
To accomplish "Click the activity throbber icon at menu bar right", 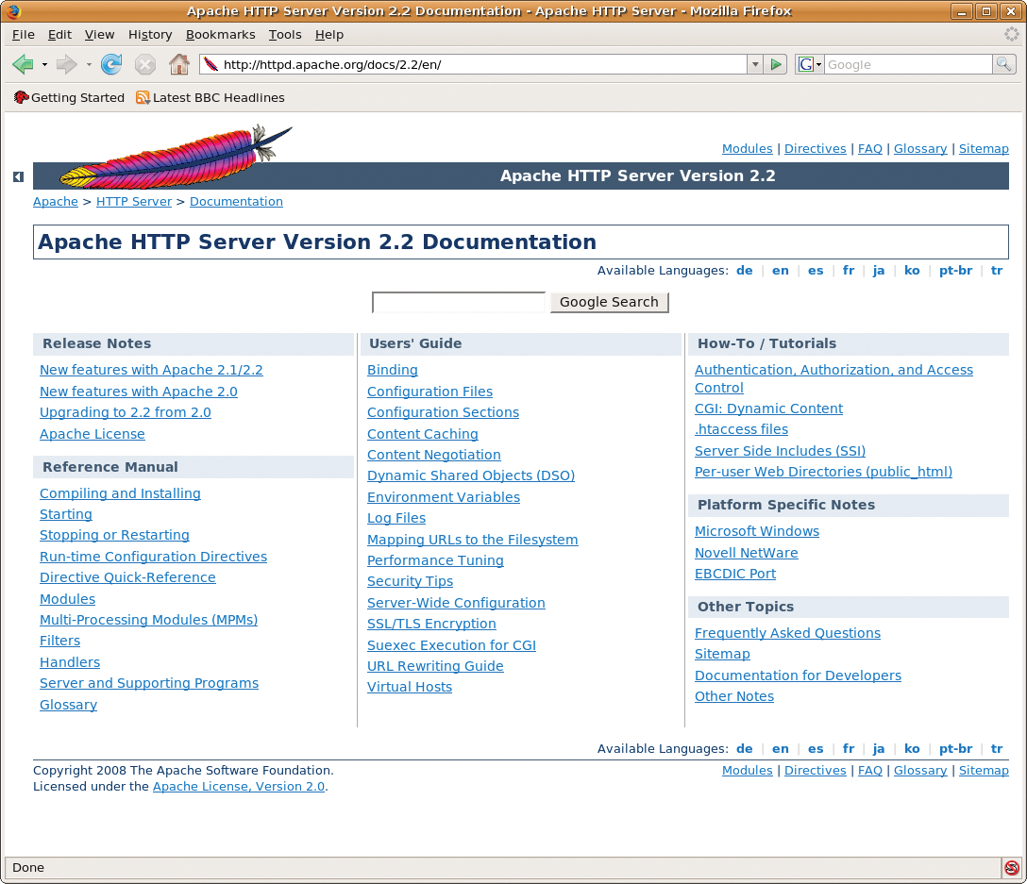I will pos(1012,34).
